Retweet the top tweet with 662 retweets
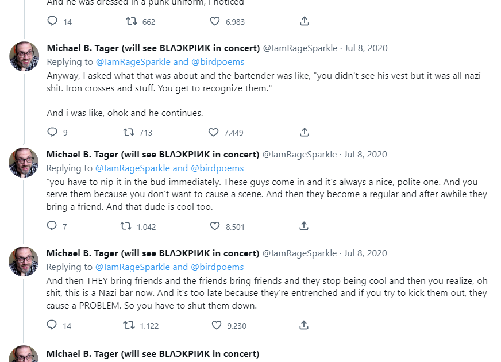501x362 pixels. pos(131,21)
